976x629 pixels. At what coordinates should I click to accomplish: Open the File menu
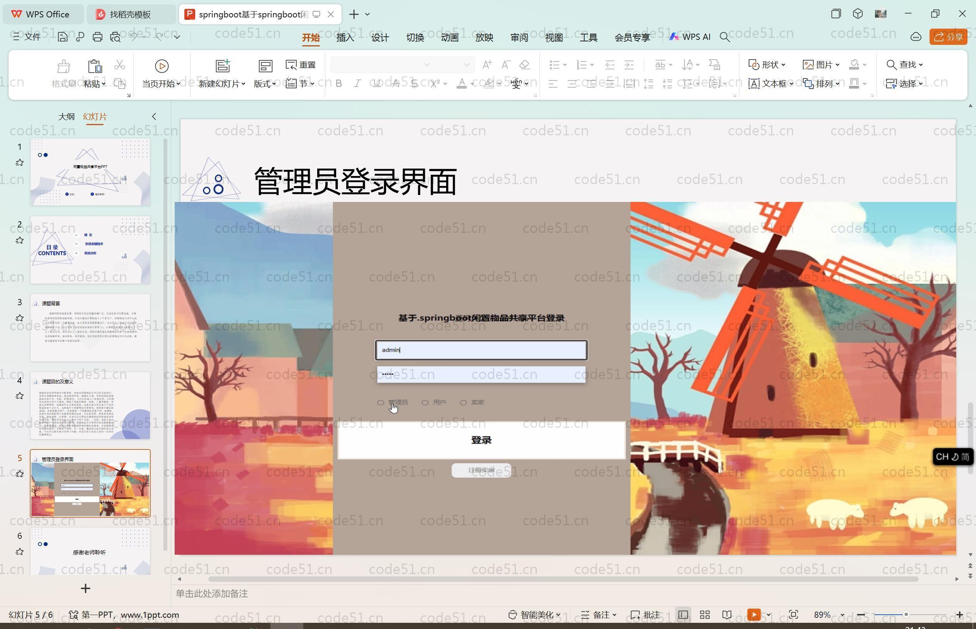click(x=27, y=37)
